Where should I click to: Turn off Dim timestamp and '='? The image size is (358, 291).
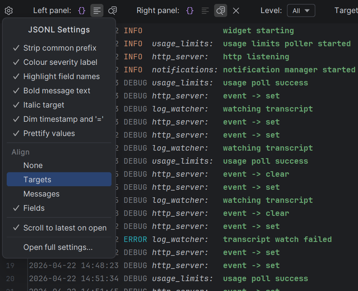[x=59, y=119]
